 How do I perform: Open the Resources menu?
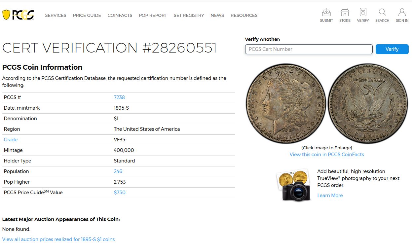click(x=244, y=16)
